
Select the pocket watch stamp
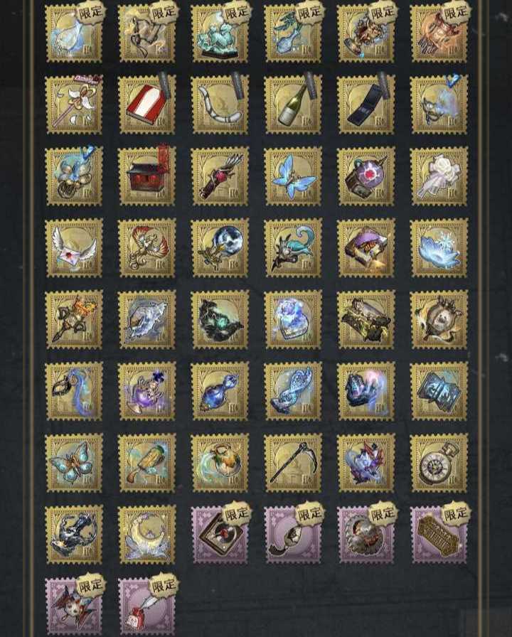(439, 463)
